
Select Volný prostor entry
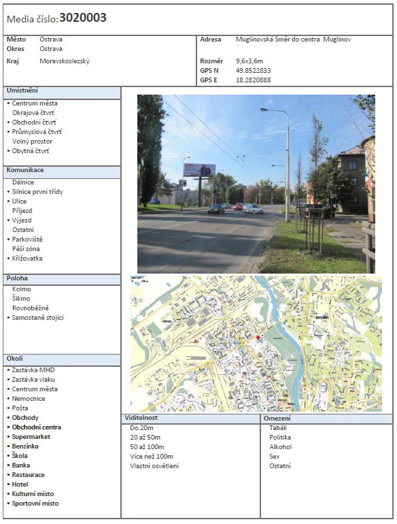[x=32, y=142]
